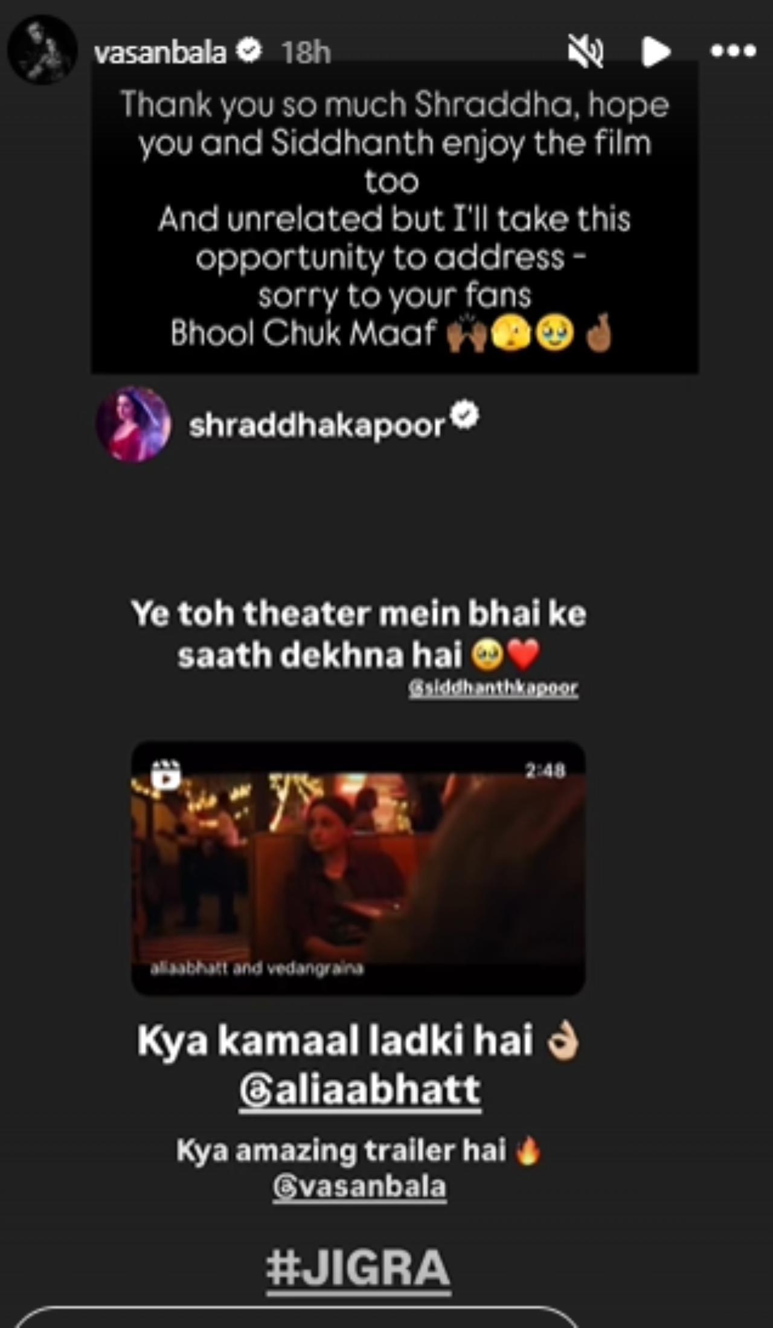
Task: Tap aliaabhatt and vedangraina caption on reel
Action: click(257, 968)
